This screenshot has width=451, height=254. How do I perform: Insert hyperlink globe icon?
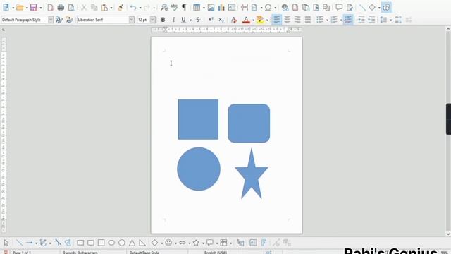pyautogui.click(x=285, y=8)
